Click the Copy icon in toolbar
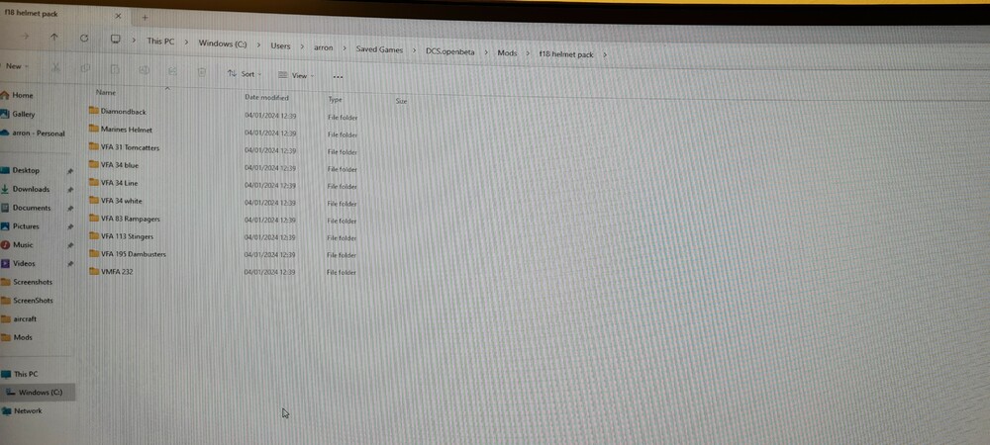The height and width of the screenshot is (445, 990). tap(85, 68)
